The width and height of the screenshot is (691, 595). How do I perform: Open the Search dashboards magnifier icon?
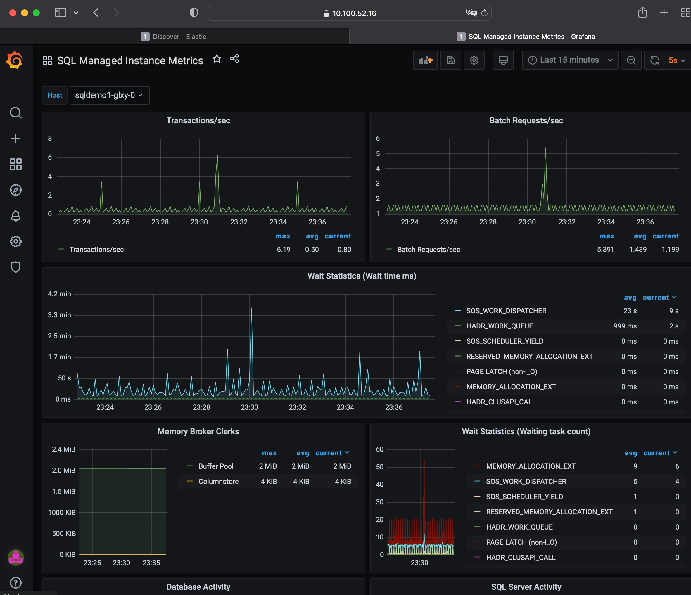[16, 113]
